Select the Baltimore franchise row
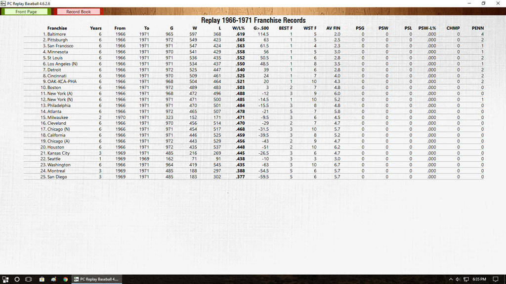 point(57,34)
